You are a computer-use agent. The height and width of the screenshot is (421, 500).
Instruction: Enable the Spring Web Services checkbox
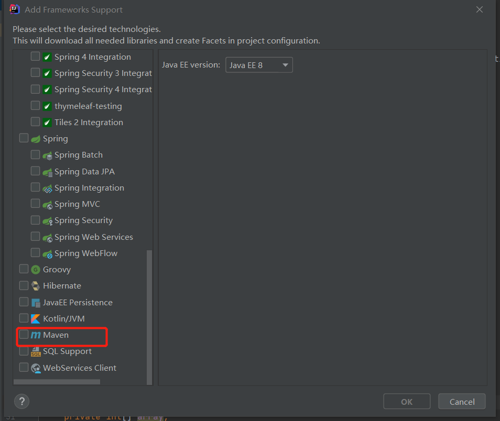(36, 236)
